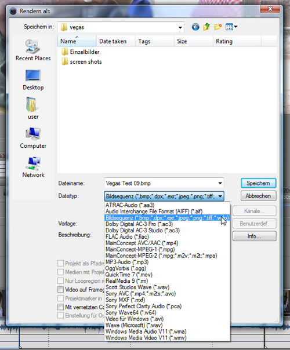Screen dimensions: 290x350
Task: Open the Network location
Action: (33, 167)
